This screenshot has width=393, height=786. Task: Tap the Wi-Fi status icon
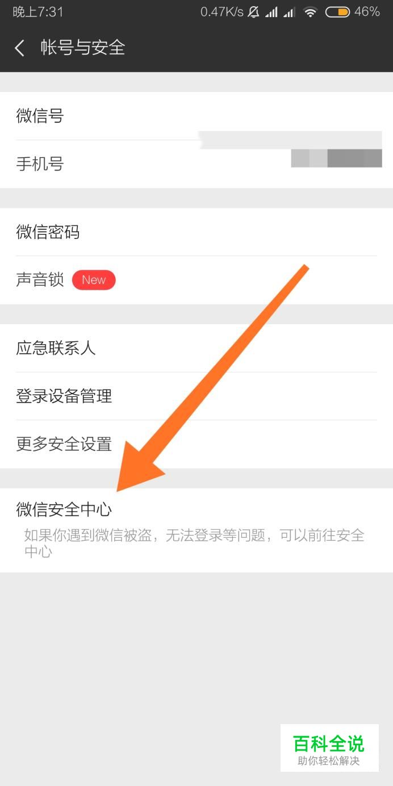click(x=310, y=12)
